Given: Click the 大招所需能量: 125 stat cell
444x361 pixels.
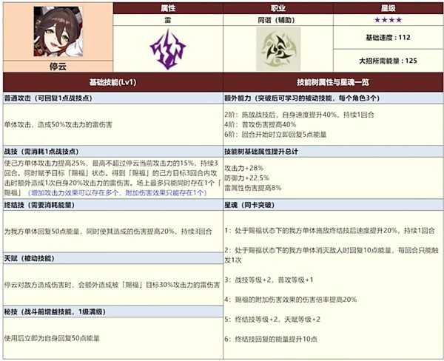Looking at the screenshot, I should tap(387, 60).
